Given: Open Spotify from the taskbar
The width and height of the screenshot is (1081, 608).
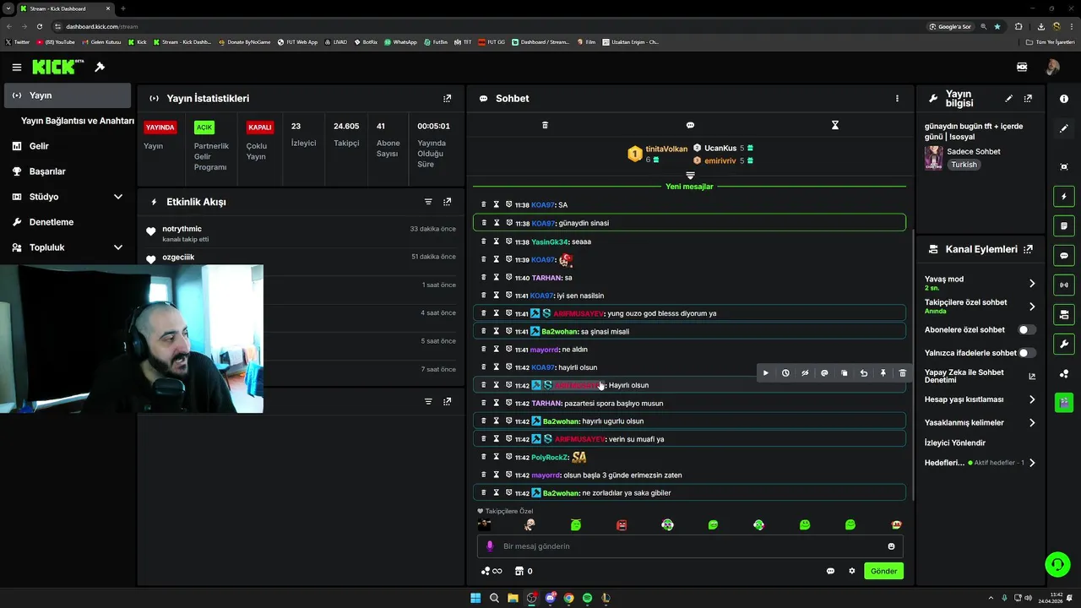Looking at the screenshot, I should tap(587, 598).
